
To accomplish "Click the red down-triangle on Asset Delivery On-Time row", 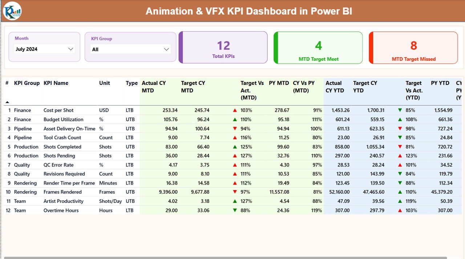I will coord(235,128).
